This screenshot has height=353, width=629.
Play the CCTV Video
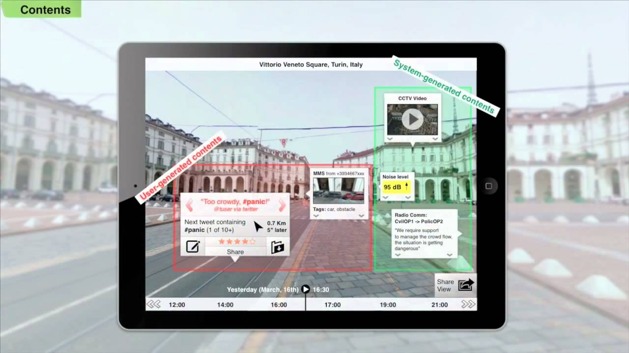click(413, 119)
